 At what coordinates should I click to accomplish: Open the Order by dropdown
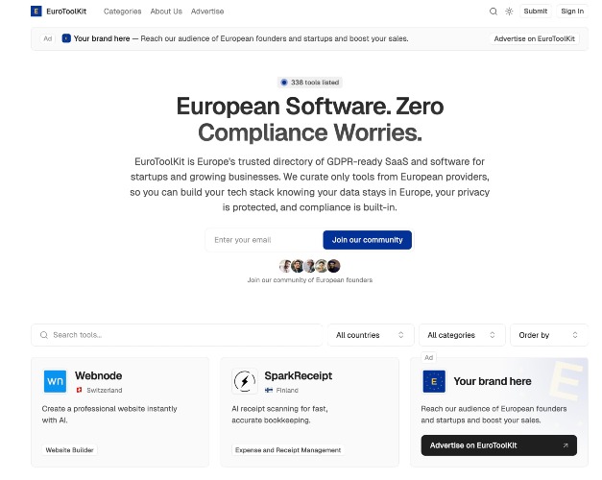[x=548, y=335]
